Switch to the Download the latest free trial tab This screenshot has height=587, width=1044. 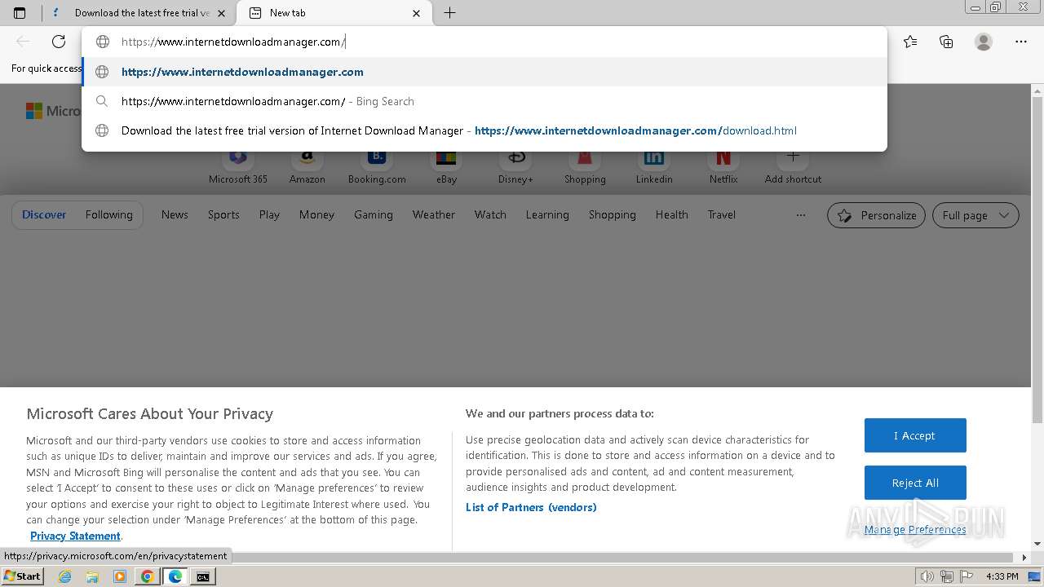pos(139,13)
